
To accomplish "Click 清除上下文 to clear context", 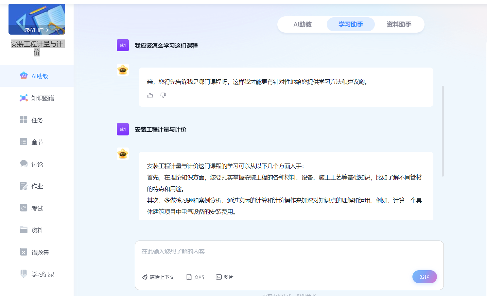I will pos(158,277).
